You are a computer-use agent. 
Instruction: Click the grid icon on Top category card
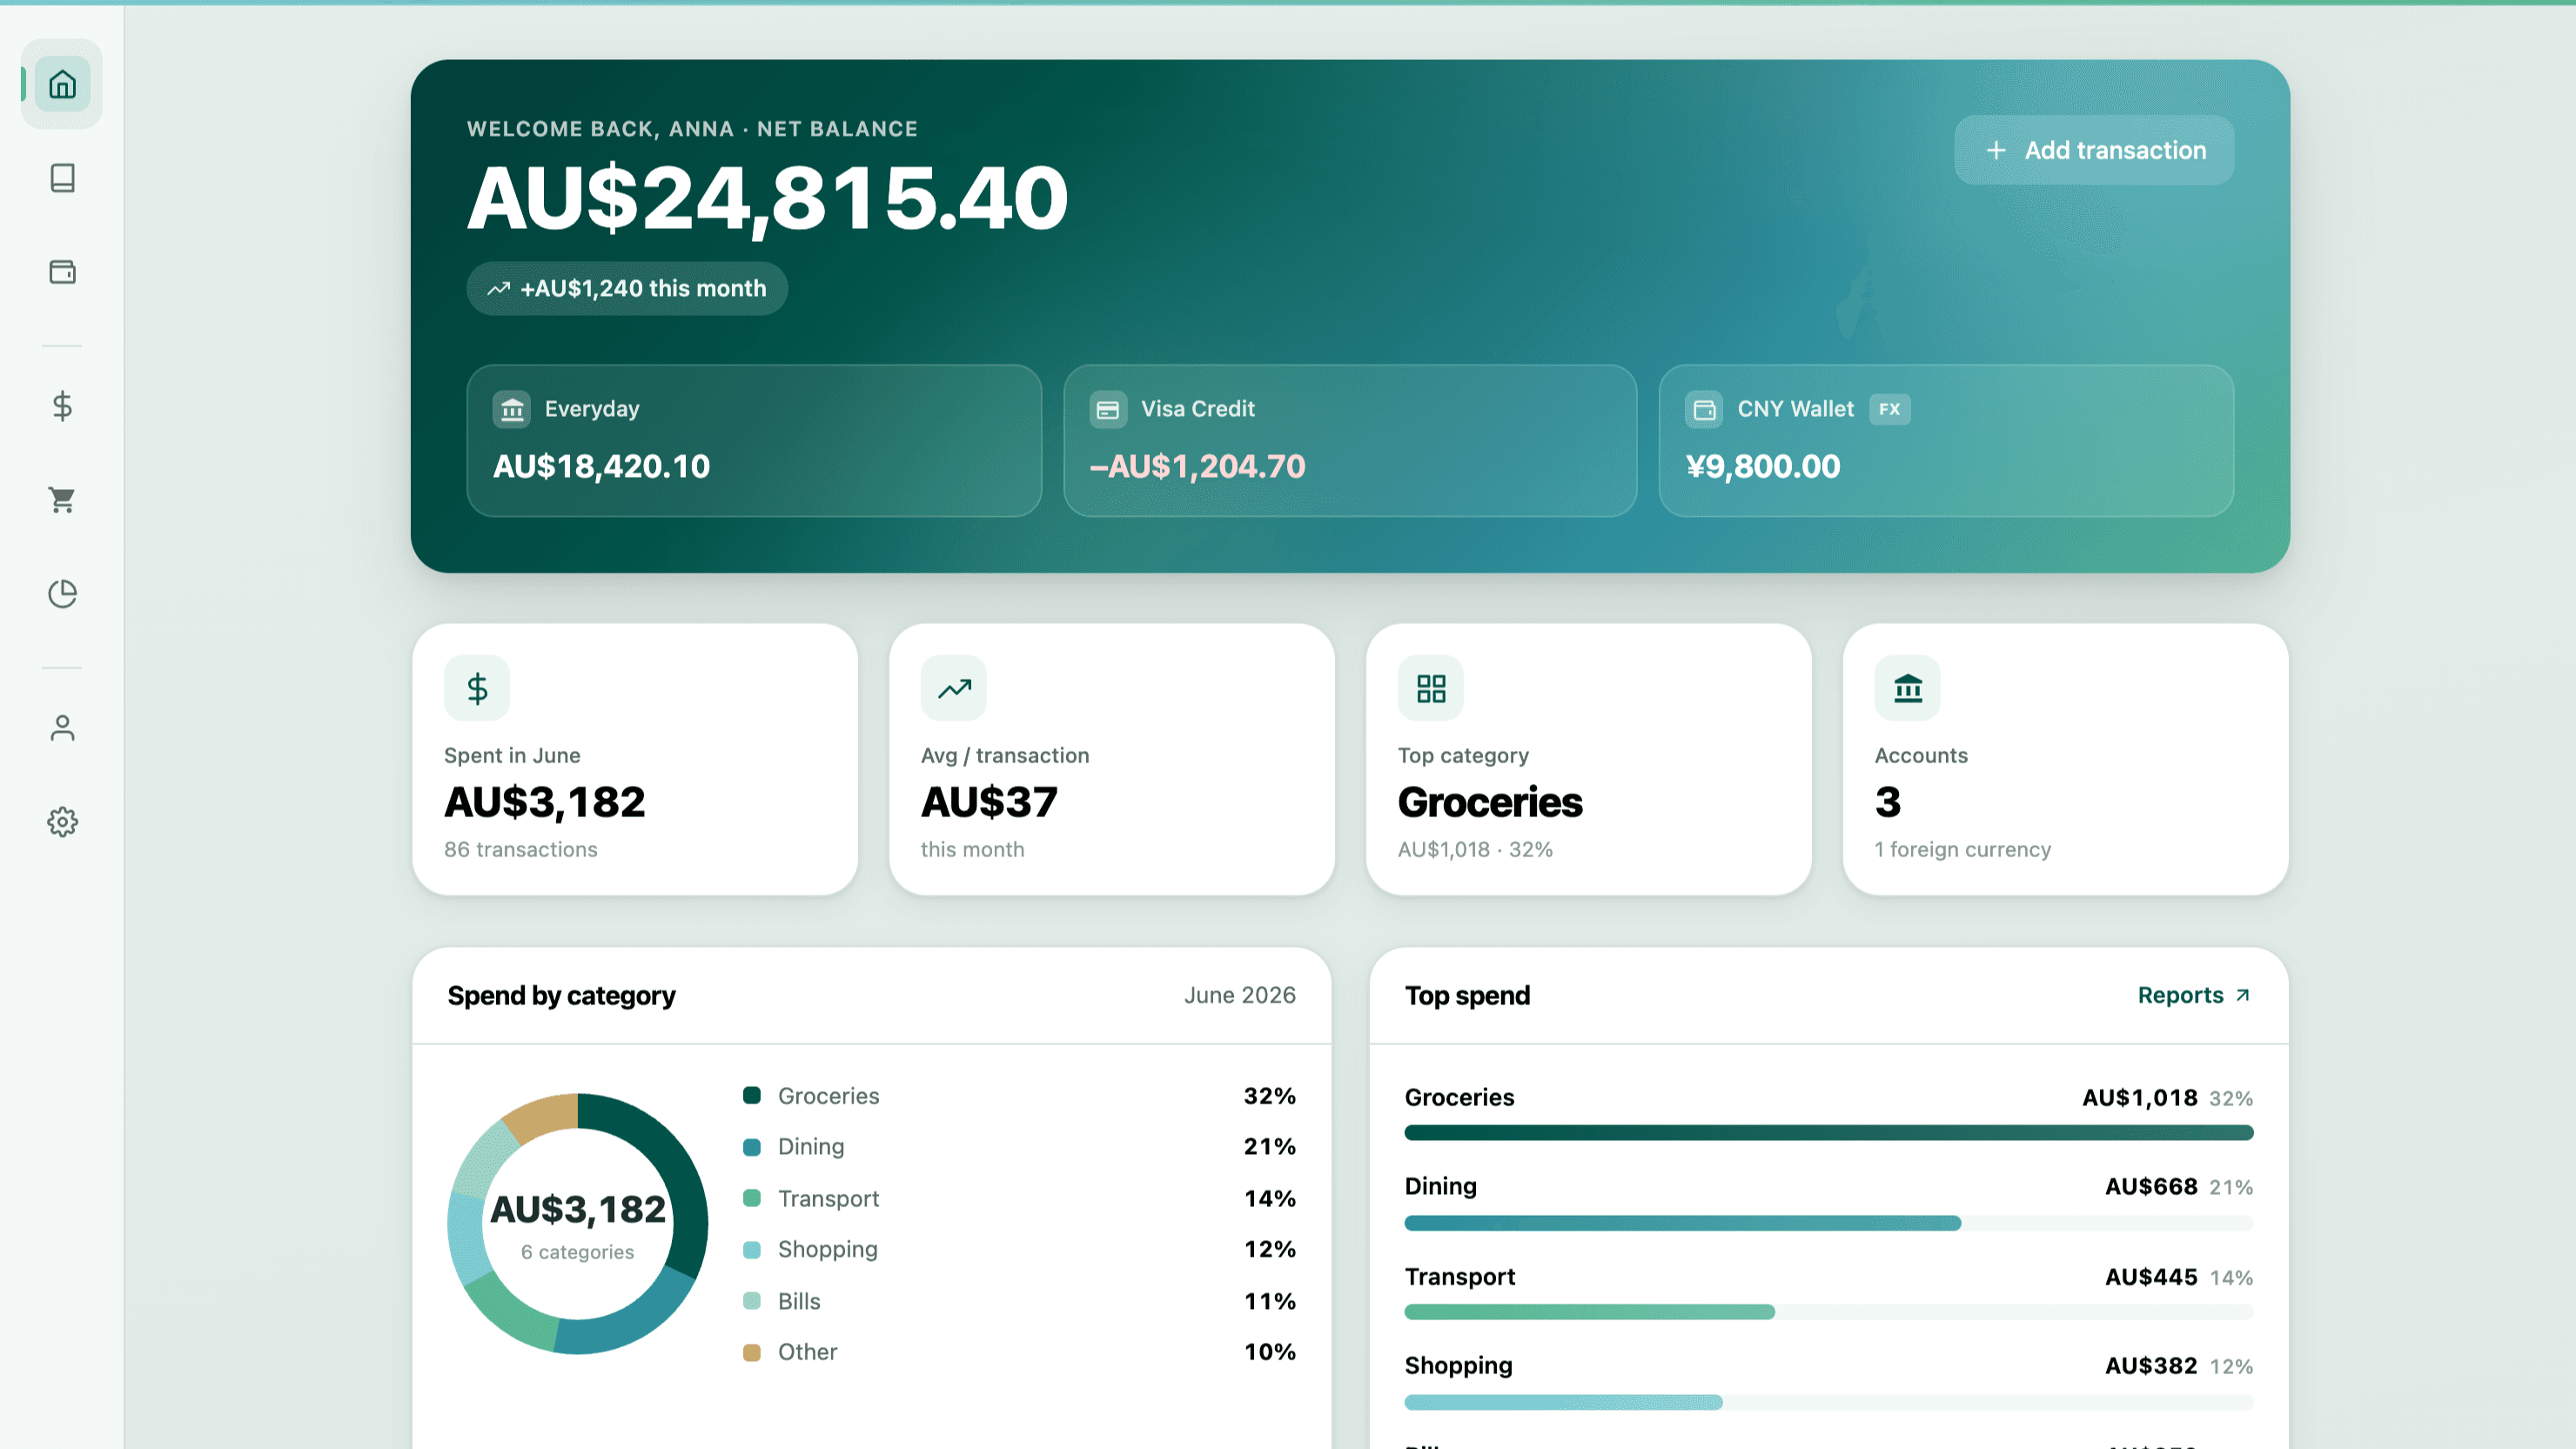point(1431,688)
